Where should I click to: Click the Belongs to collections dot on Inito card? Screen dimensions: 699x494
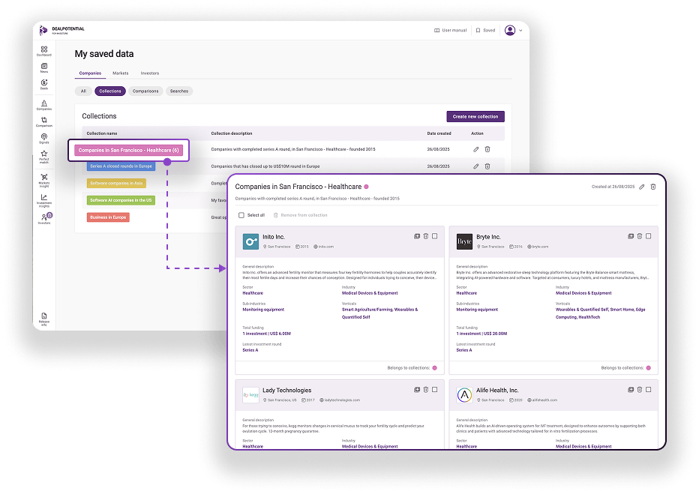(x=435, y=368)
